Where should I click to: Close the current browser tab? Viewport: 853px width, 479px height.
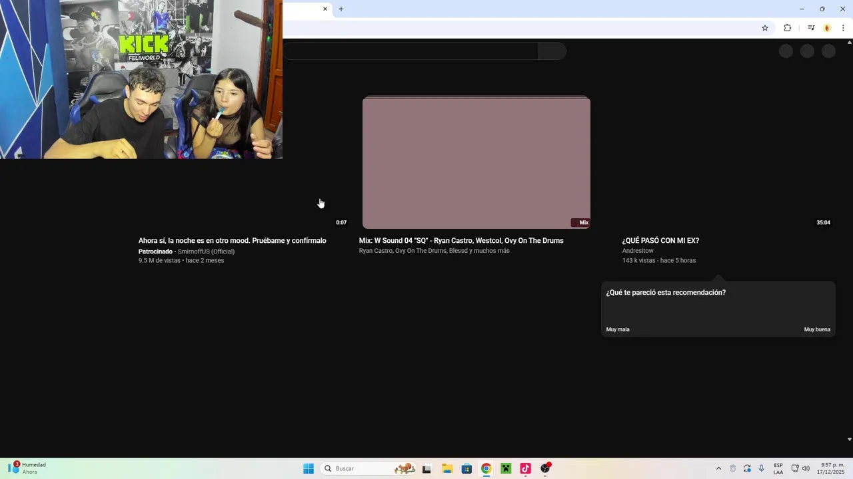click(x=325, y=9)
